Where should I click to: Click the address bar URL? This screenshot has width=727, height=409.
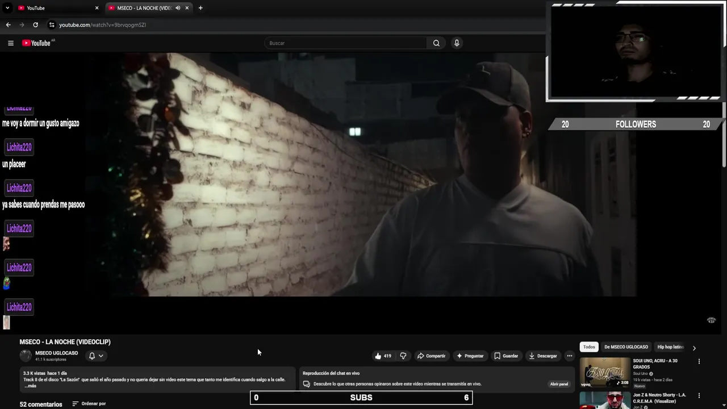click(103, 25)
